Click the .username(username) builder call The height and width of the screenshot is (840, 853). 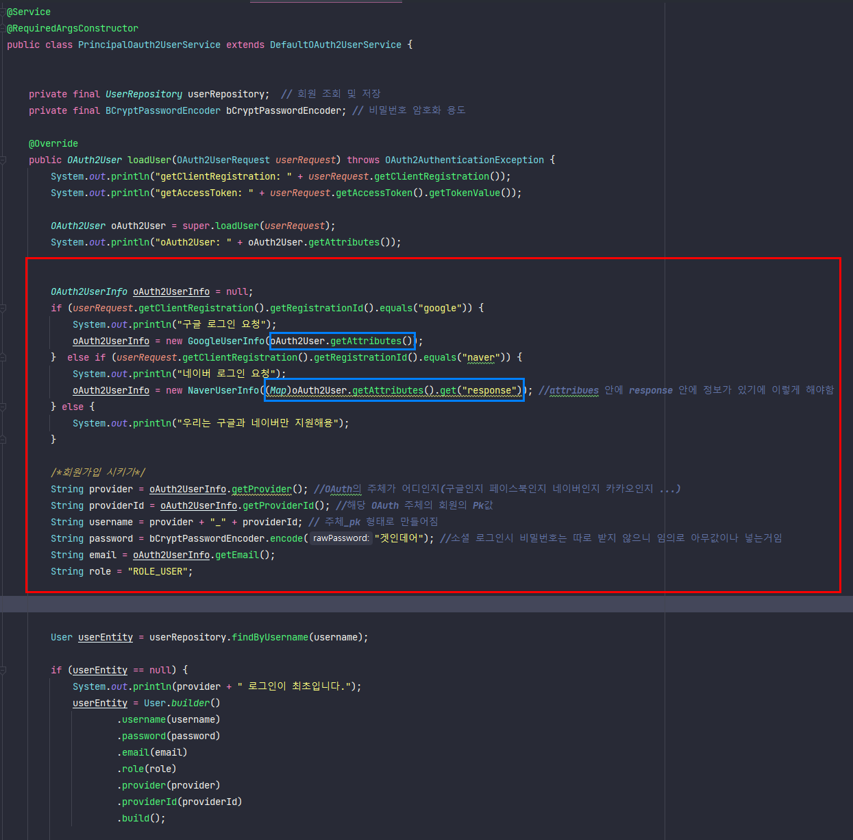(169, 719)
